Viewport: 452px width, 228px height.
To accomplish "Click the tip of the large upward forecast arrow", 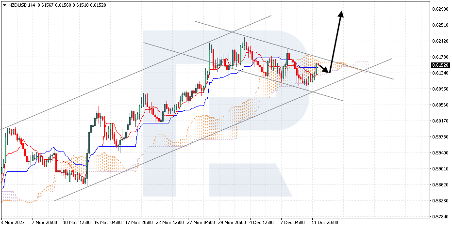I will [342, 13].
